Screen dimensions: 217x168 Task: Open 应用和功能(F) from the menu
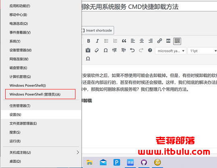click(41, 6)
